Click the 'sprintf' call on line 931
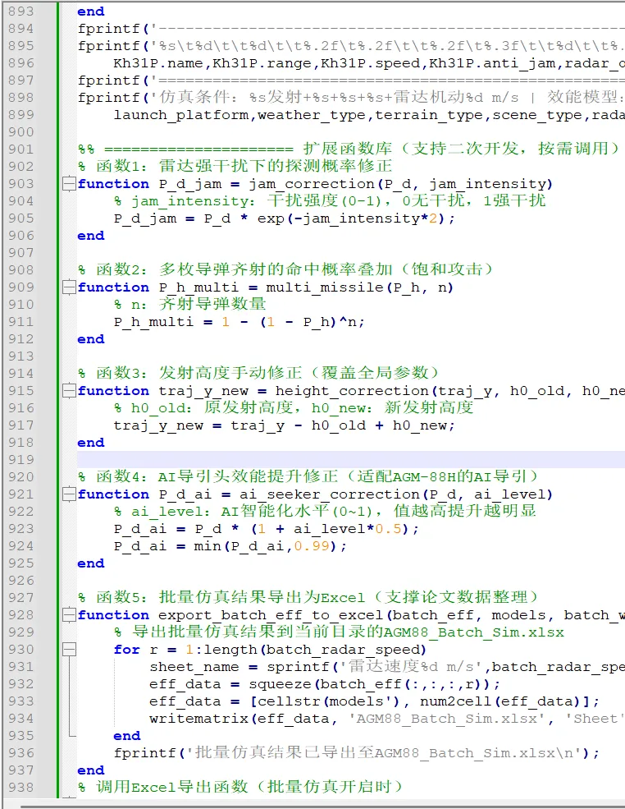Screen dimensions: 625x809 pyautogui.click(x=298, y=667)
